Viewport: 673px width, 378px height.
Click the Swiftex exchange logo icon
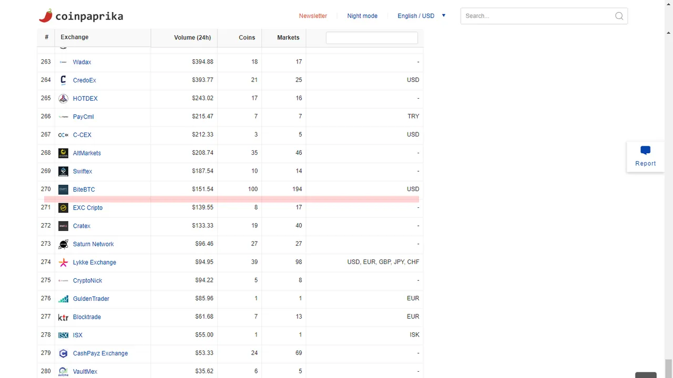click(x=63, y=171)
